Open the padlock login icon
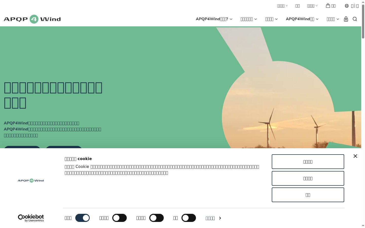Viewport: 365px width, 228px height. tap(346, 19)
